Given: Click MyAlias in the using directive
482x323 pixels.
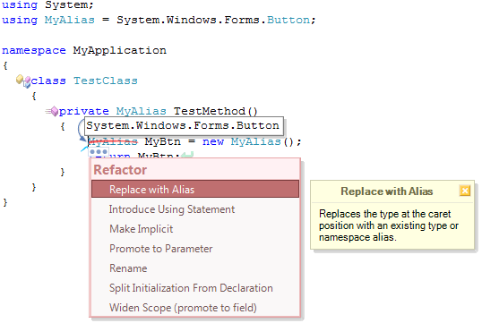Looking at the screenshot, I should [x=70, y=20].
